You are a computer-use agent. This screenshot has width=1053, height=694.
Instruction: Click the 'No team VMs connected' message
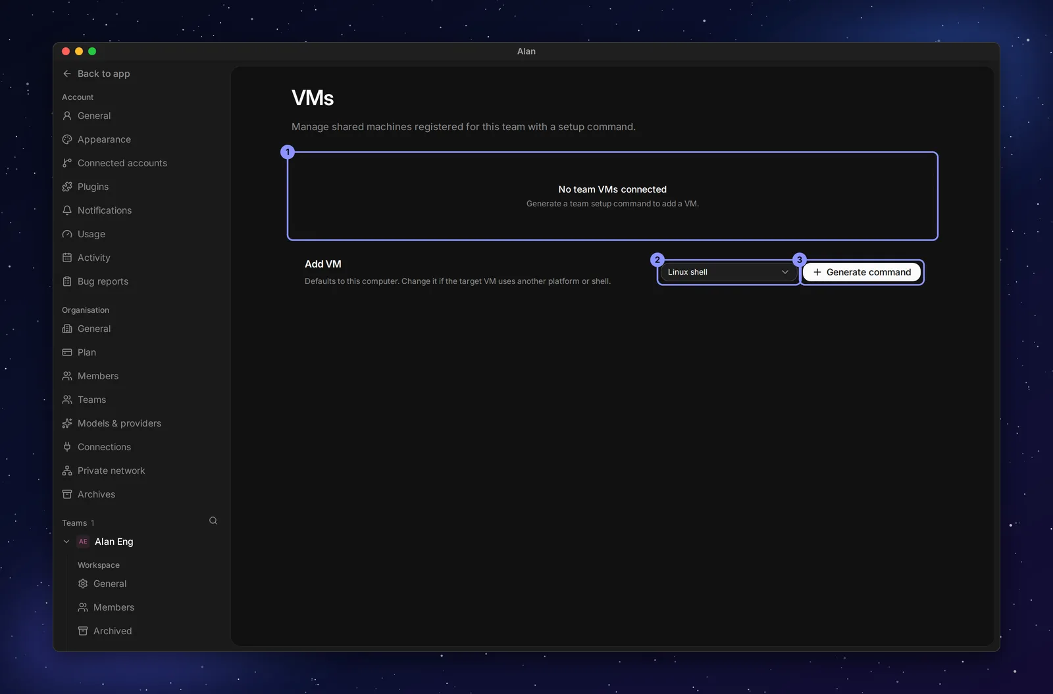pos(613,189)
